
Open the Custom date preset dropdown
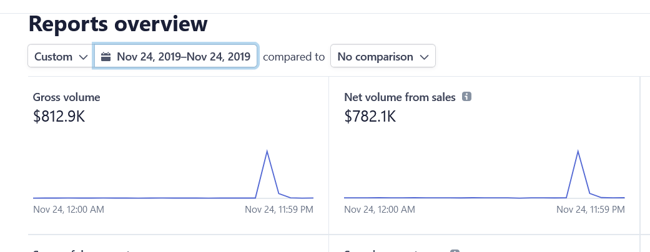pos(59,57)
